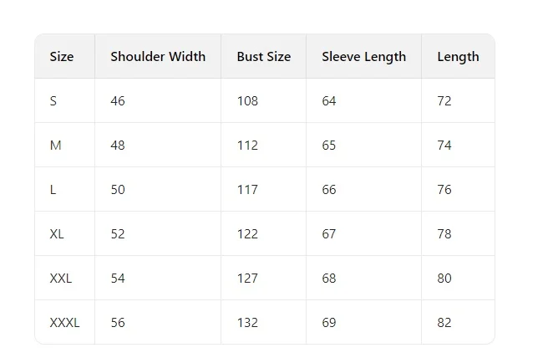This screenshot has width=548, height=363.
Task: Click sleeve length value 69
Action: [x=329, y=323]
